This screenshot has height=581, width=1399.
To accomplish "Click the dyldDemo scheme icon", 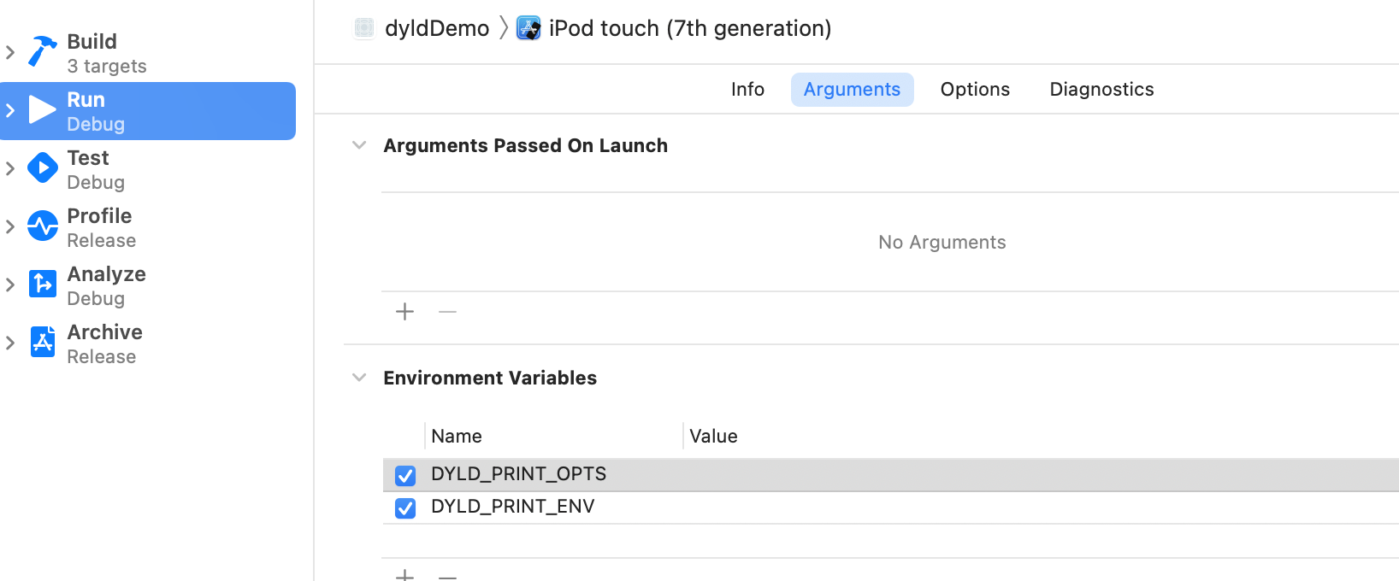I will pyautogui.click(x=364, y=28).
